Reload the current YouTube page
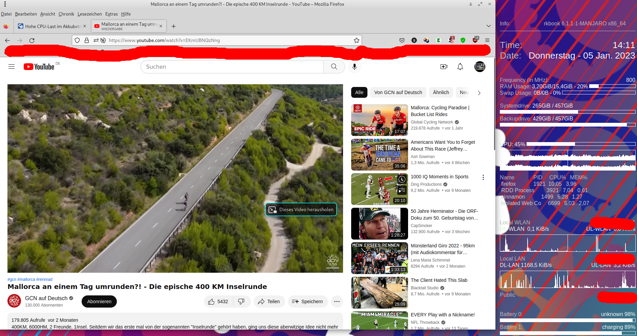This screenshot has width=637, height=336. 32,40
